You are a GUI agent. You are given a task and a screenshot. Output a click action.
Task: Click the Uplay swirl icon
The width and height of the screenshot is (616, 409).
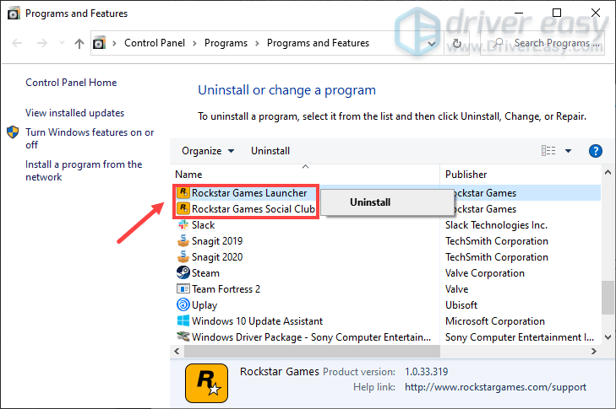pyautogui.click(x=183, y=304)
